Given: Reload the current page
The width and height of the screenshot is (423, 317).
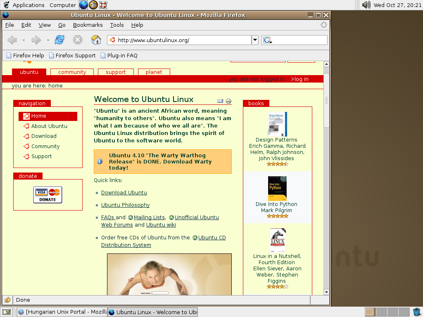Looking at the screenshot, I should (x=59, y=40).
